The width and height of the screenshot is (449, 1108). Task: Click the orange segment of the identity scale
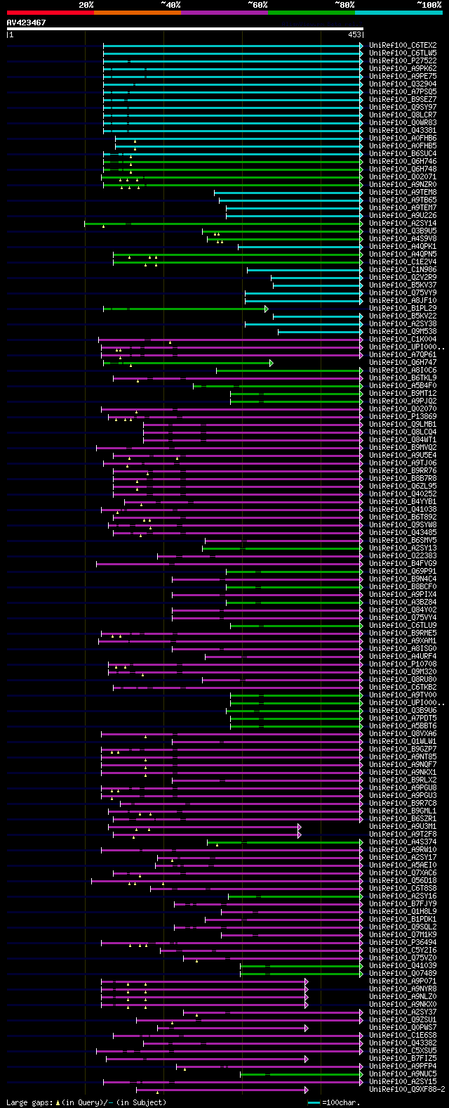click(138, 13)
